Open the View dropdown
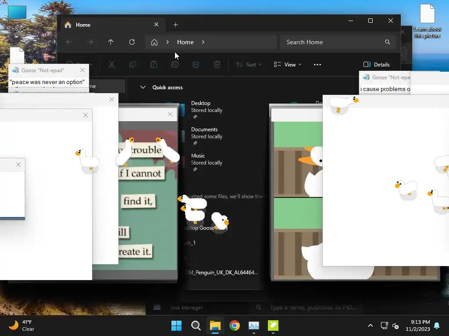This screenshot has height=336, width=449. click(288, 65)
